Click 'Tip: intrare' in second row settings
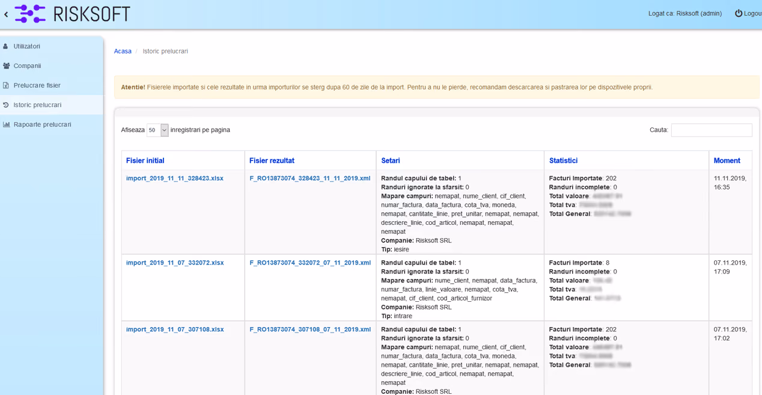The width and height of the screenshot is (762, 395). coord(397,316)
